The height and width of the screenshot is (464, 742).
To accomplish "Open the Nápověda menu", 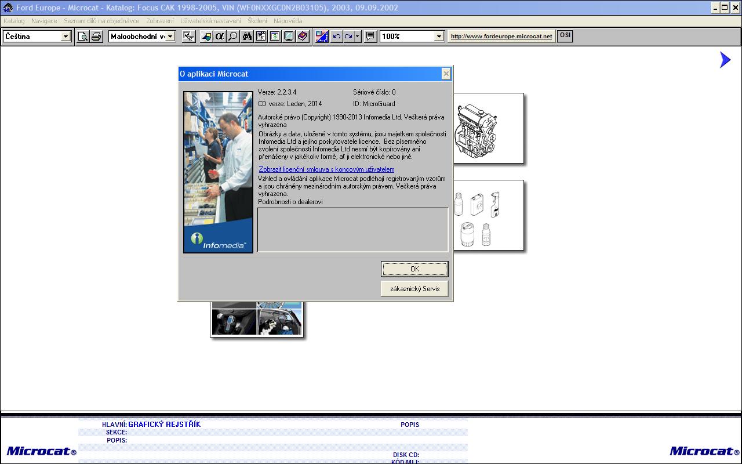I will [x=288, y=21].
